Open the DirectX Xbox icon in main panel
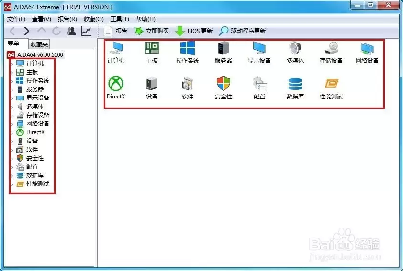Image resolution: width=403 pixels, height=271 pixels. (116, 88)
